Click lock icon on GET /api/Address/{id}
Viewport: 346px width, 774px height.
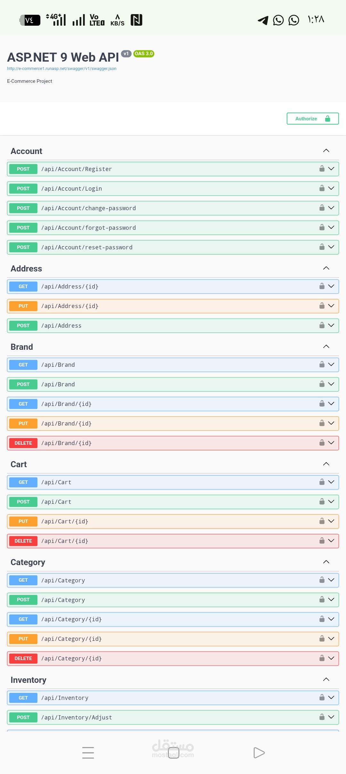322,286
